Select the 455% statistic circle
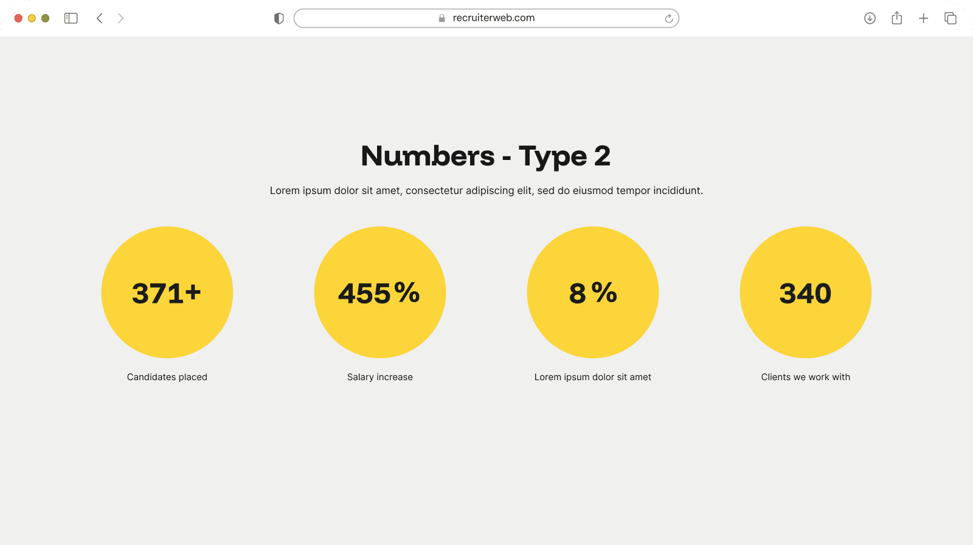 click(380, 293)
